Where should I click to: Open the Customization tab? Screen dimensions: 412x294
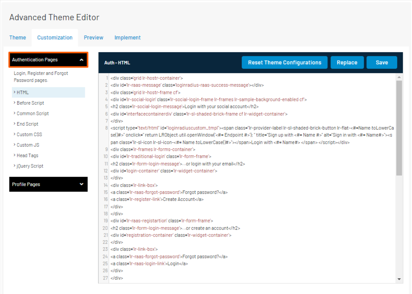55,38
